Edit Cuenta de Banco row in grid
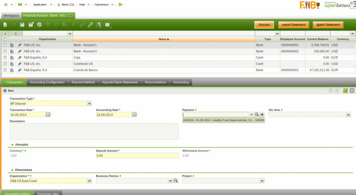This screenshot has width=356, height=195. [x=20, y=70]
